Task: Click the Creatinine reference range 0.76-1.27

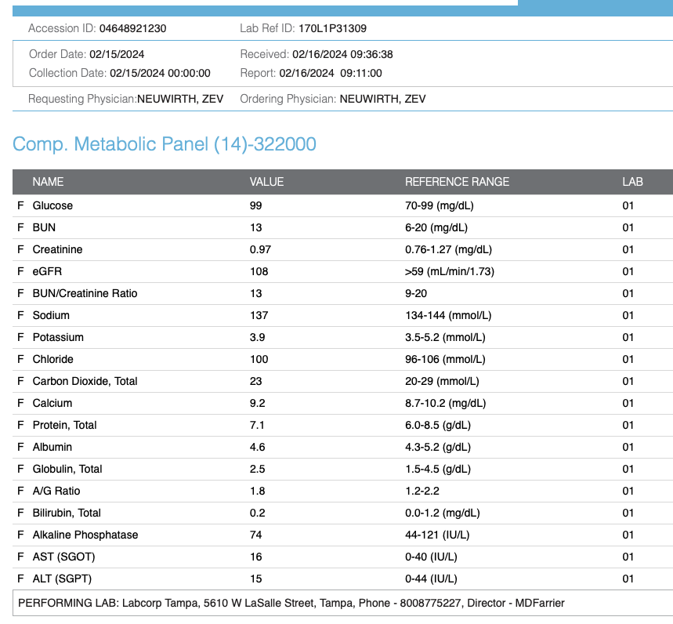Action: 448,249
